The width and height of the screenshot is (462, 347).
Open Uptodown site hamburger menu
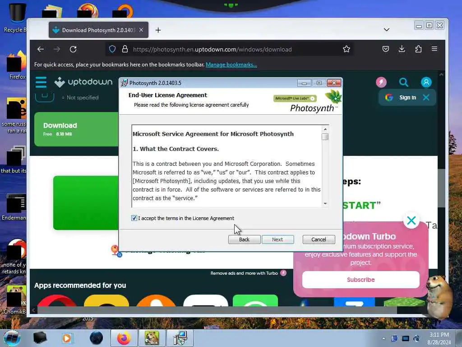point(41,82)
